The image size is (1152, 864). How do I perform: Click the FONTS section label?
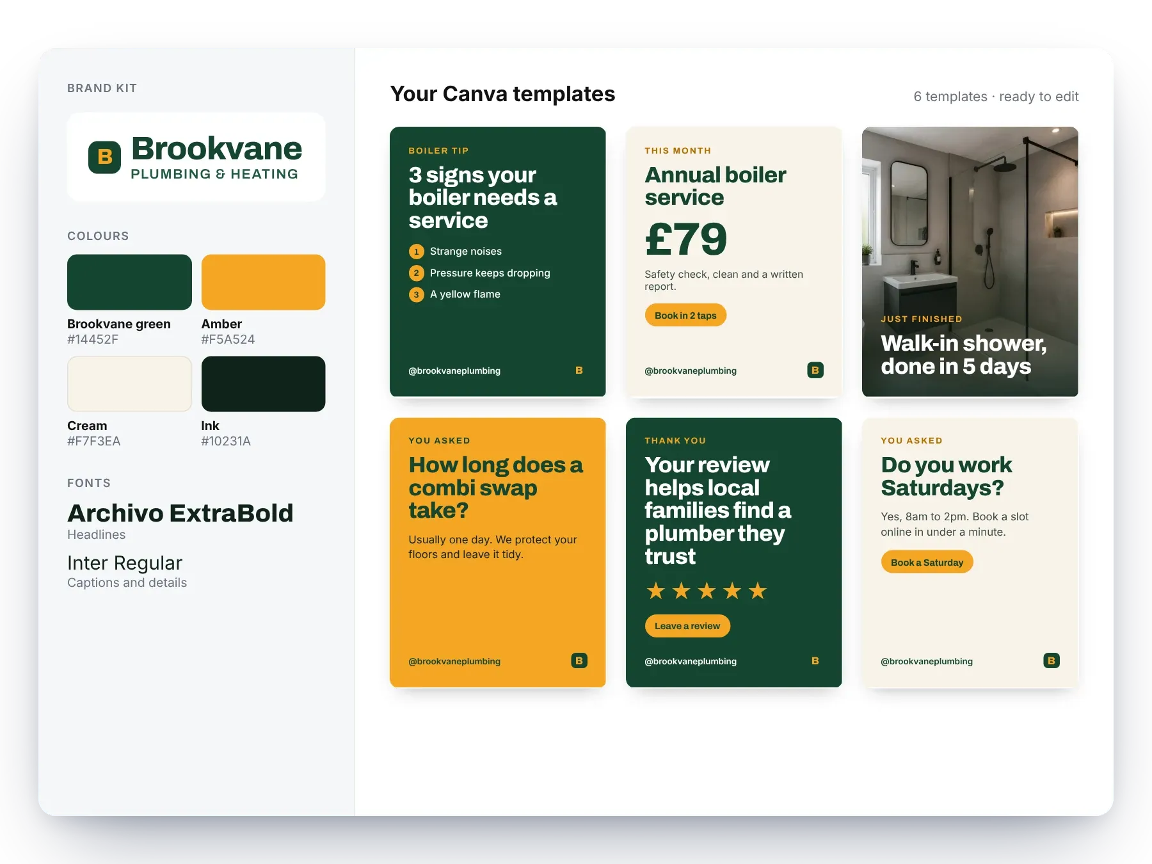tap(89, 483)
